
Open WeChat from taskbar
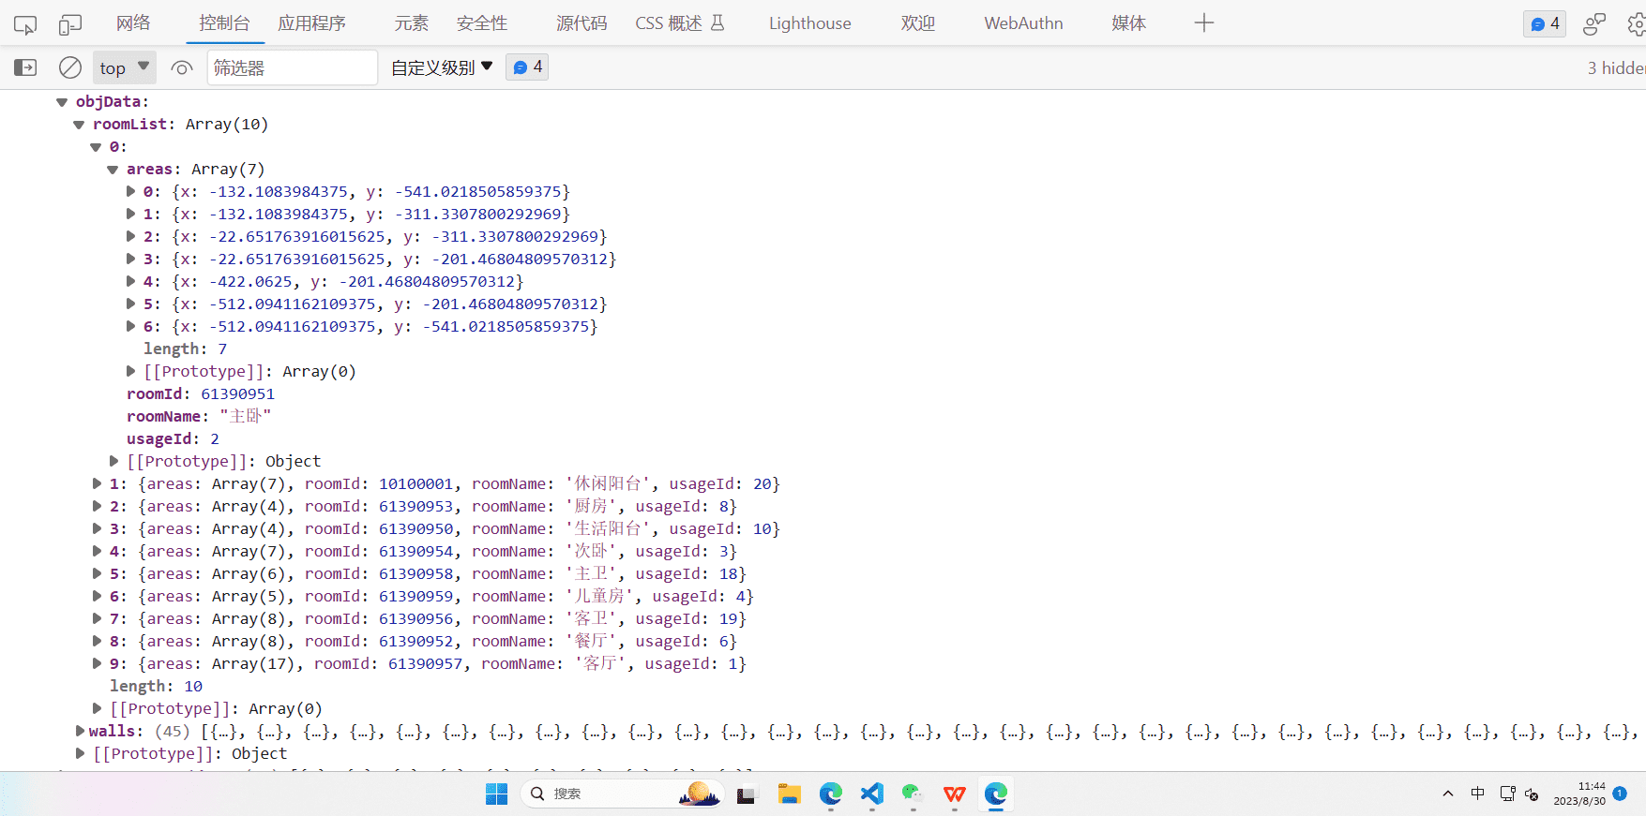913,794
